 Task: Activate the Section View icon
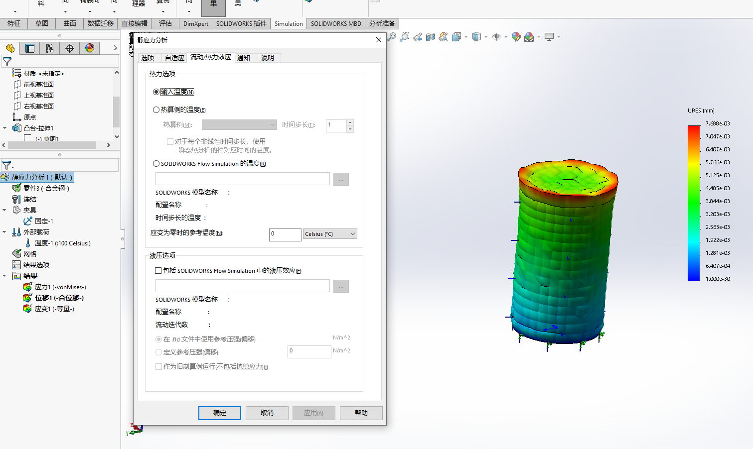tap(431, 37)
